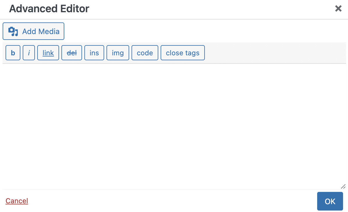Image resolution: width=348 pixels, height=212 pixels.
Task: Select the Add Media label text
Action: click(41, 31)
